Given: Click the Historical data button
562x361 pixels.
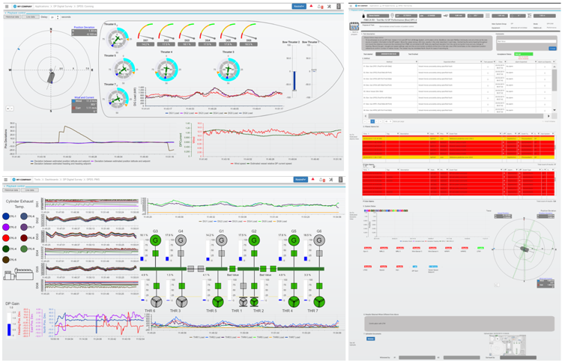Looking at the screenshot, I should 13,17.
